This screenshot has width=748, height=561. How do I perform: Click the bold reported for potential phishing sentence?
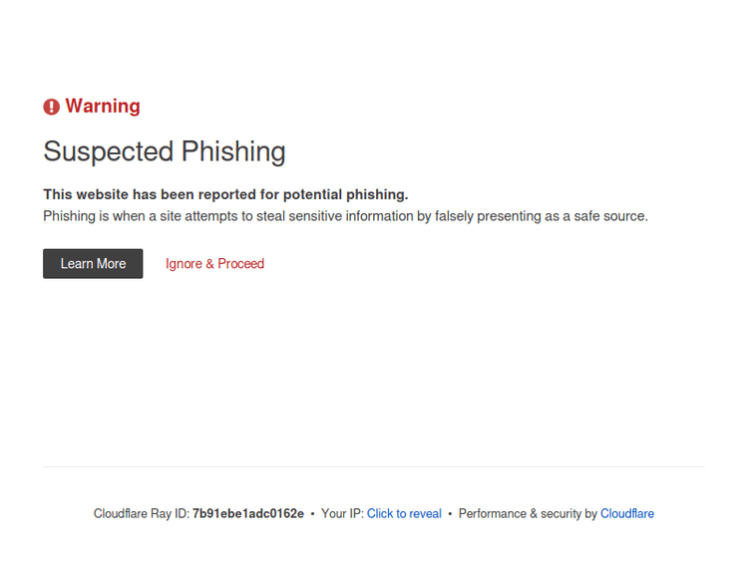point(225,194)
